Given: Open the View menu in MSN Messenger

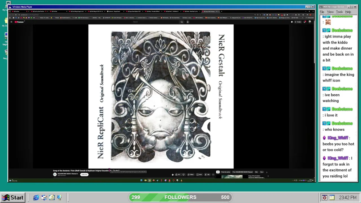Looking at the screenshot, I should coord(330,12).
